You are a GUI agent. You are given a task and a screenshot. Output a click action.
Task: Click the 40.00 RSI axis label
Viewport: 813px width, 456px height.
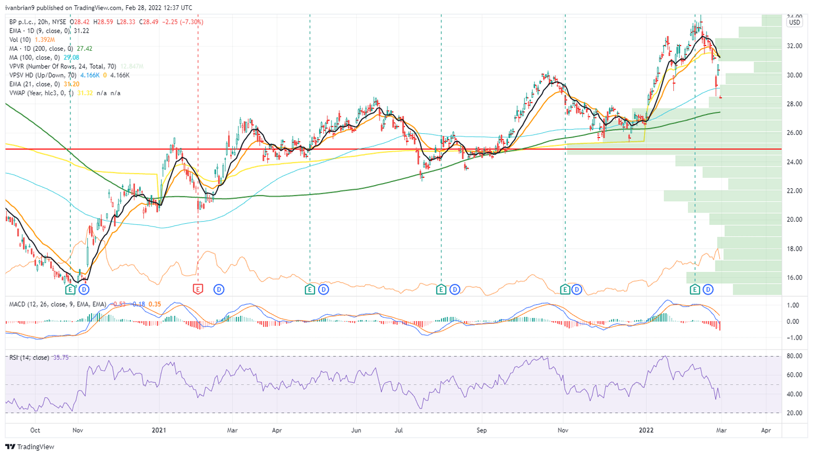coord(794,394)
